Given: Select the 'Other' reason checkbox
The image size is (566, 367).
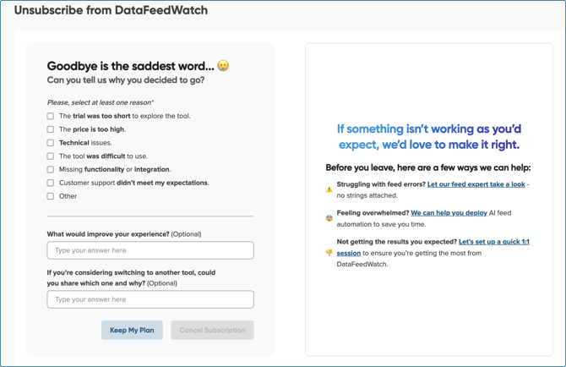Looking at the screenshot, I should (x=51, y=196).
